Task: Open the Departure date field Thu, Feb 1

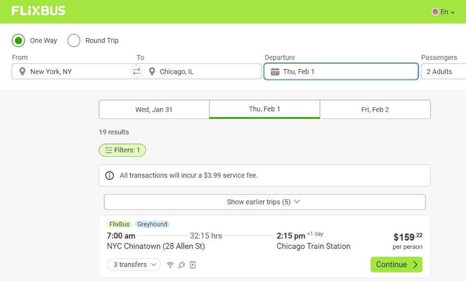Action: tap(341, 71)
